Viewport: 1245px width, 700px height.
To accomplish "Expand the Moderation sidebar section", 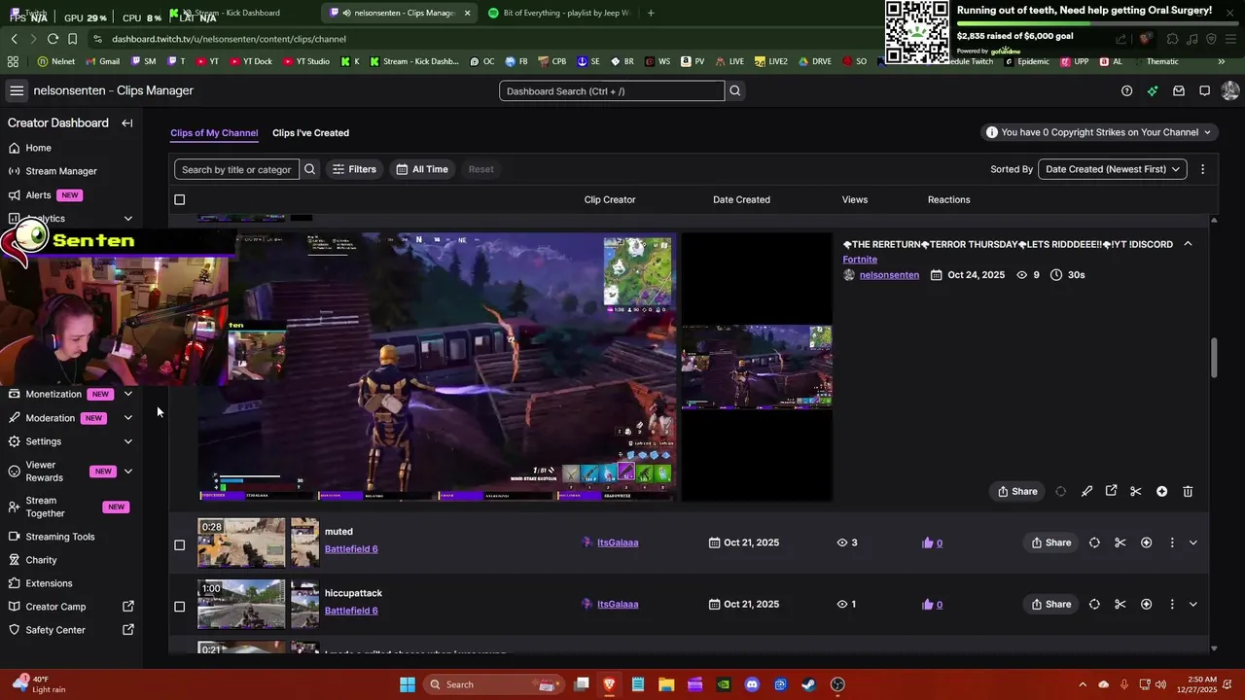I will point(127,418).
